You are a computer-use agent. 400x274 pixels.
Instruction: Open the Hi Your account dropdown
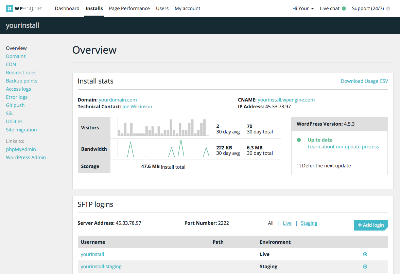[x=303, y=8]
